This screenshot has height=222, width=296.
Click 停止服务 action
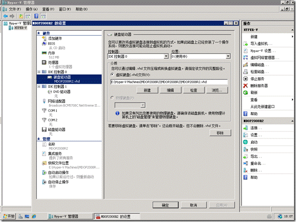click(257, 79)
